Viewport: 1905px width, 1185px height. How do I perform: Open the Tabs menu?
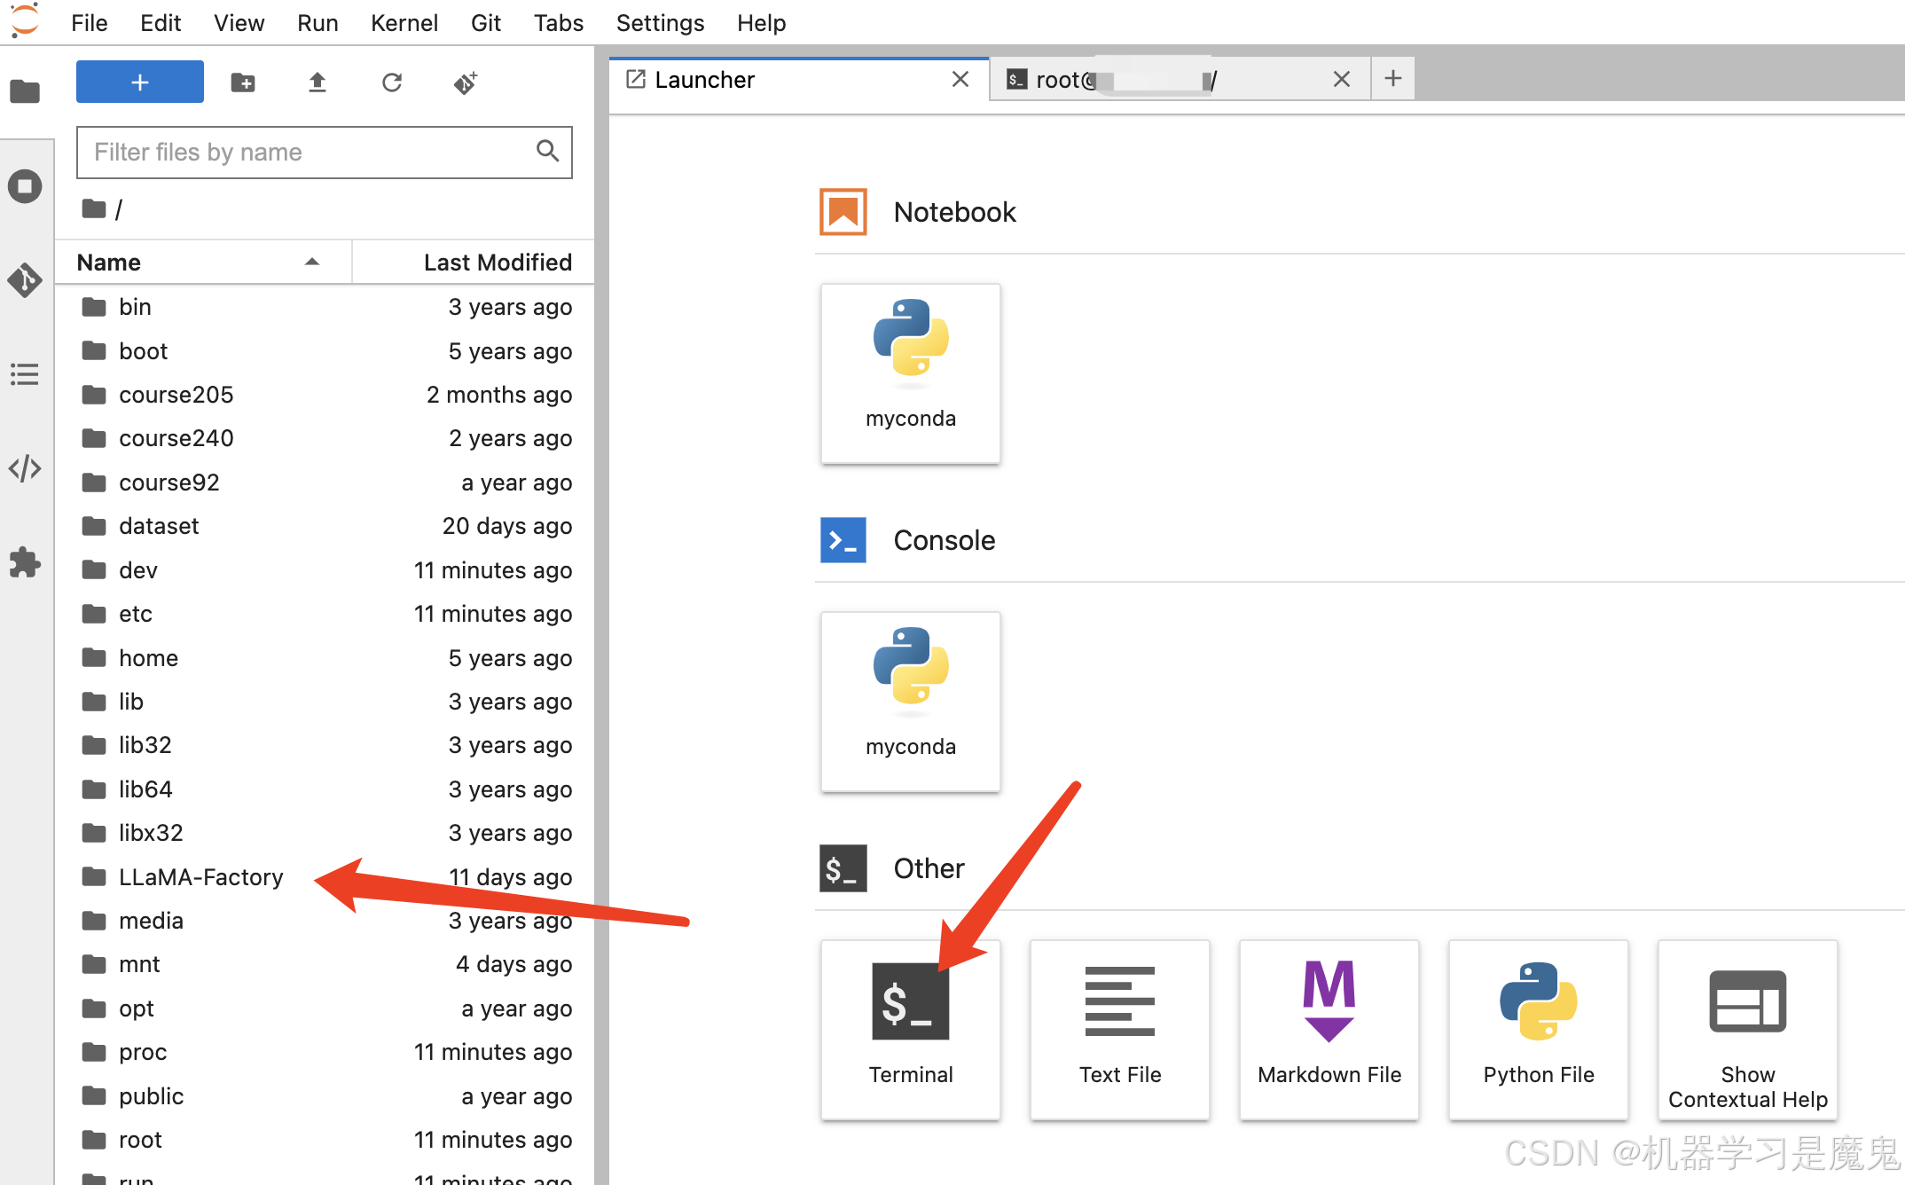(x=558, y=23)
